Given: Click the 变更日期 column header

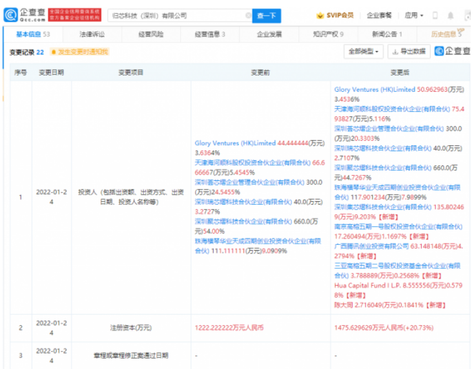Looking at the screenshot, I should coord(52,72).
